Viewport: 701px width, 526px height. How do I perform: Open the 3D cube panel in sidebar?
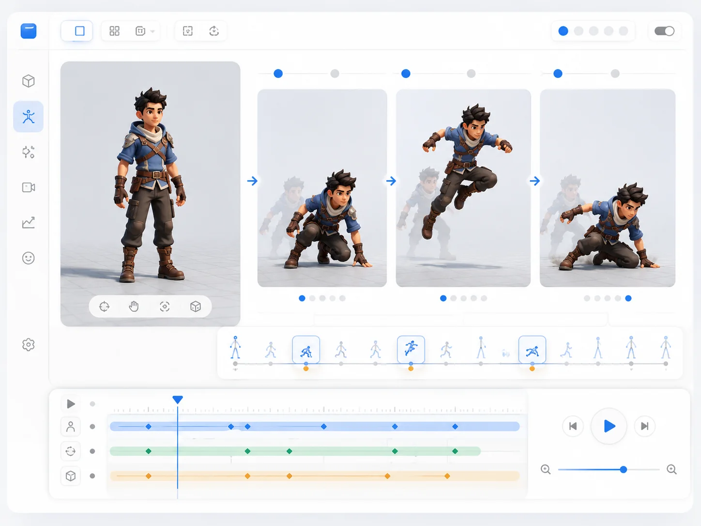[x=29, y=81]
